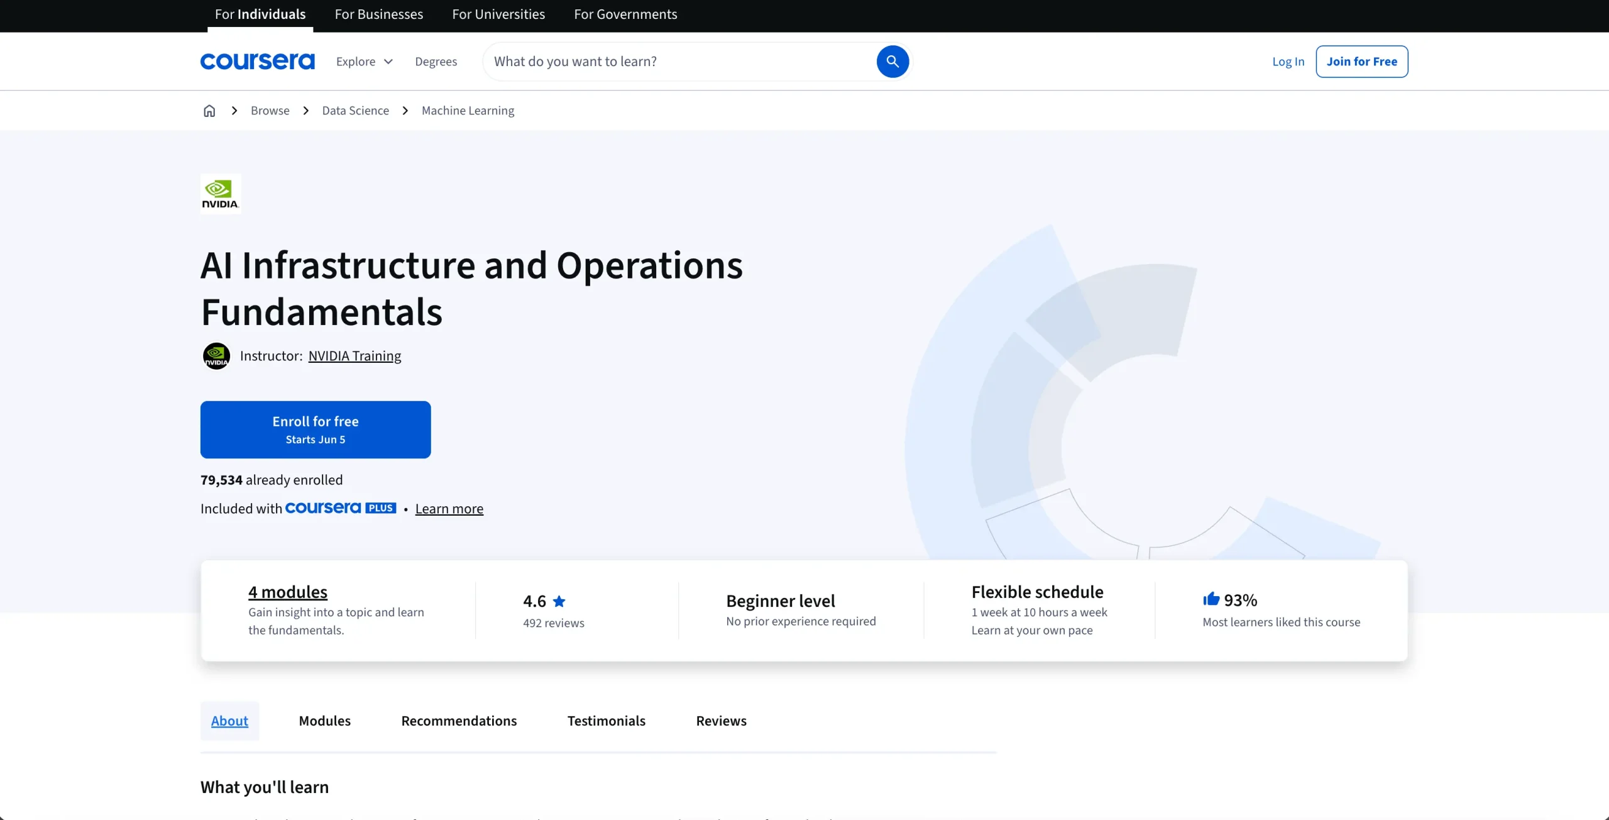Switch to For Businesses

379,14
